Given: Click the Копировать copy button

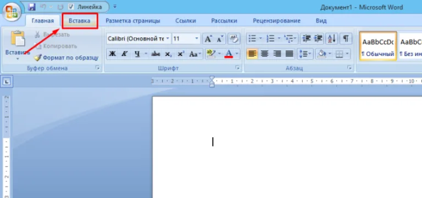Looking at the screenshot, I should [x=56, y=46].
